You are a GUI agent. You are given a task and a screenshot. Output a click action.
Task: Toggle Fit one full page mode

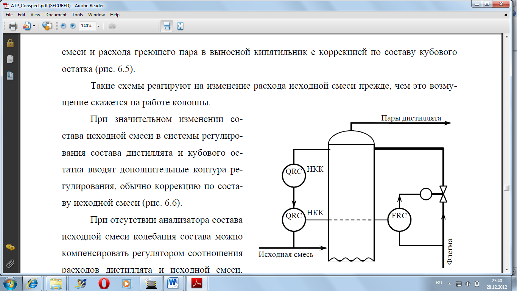coord(181,26)
